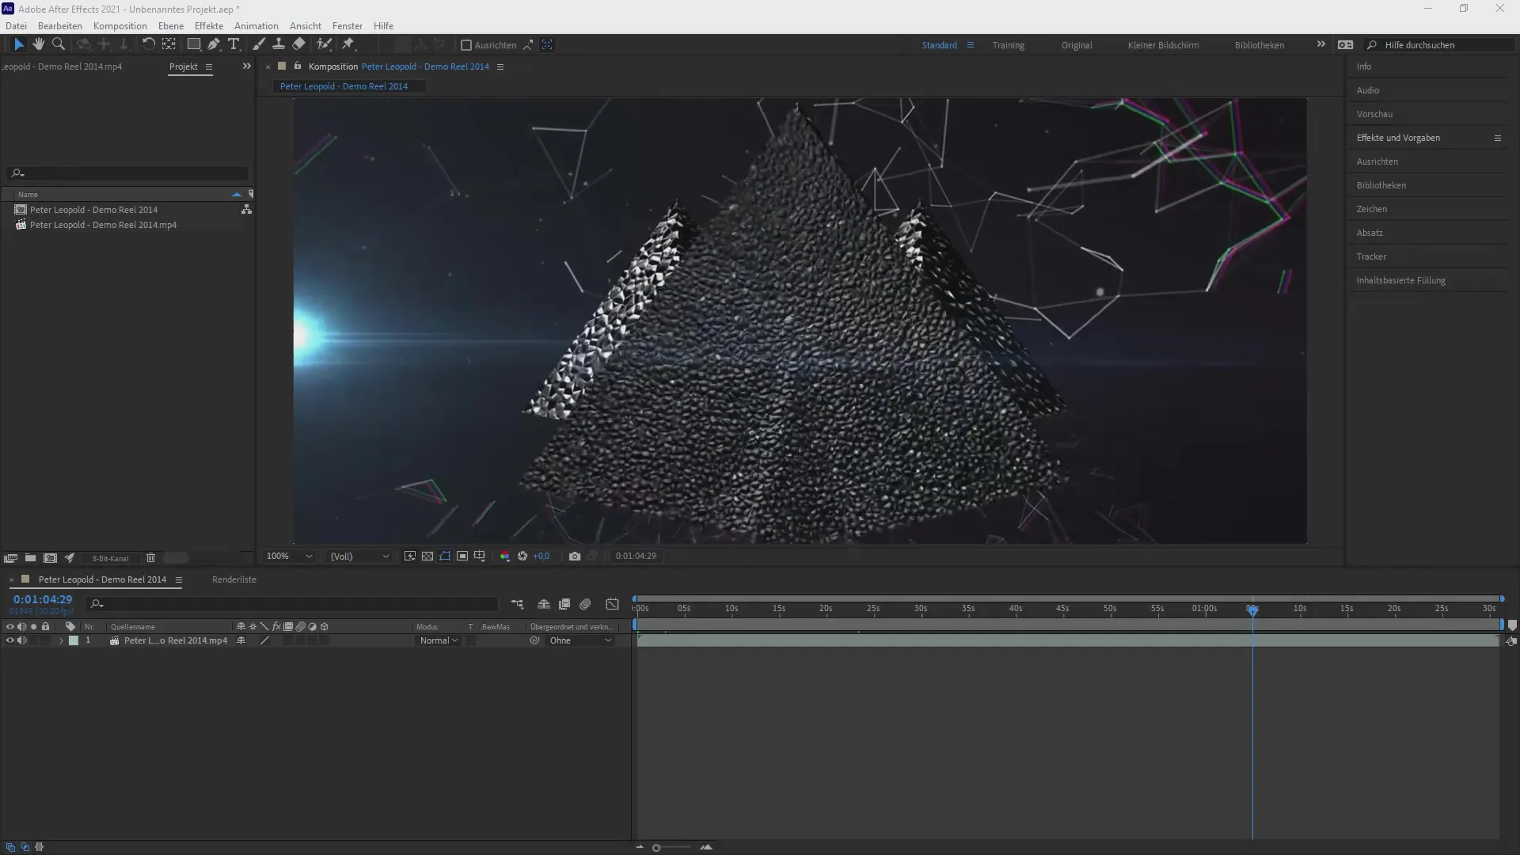
Task: Hide video of layer 1
Action: (9, 640)
